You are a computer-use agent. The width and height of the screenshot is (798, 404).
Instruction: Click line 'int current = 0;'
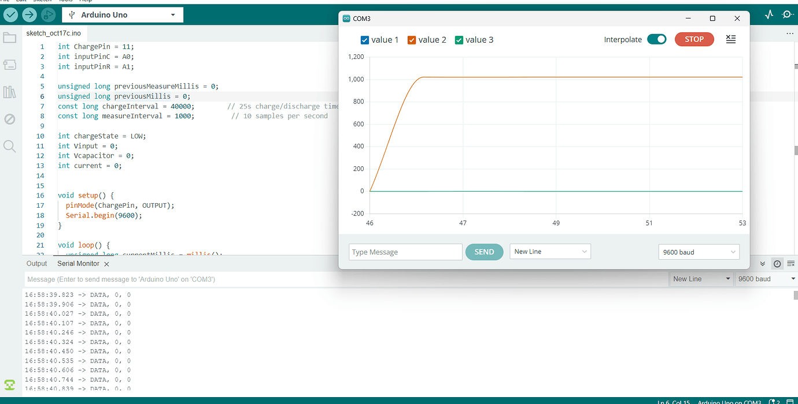coord(90,166)
